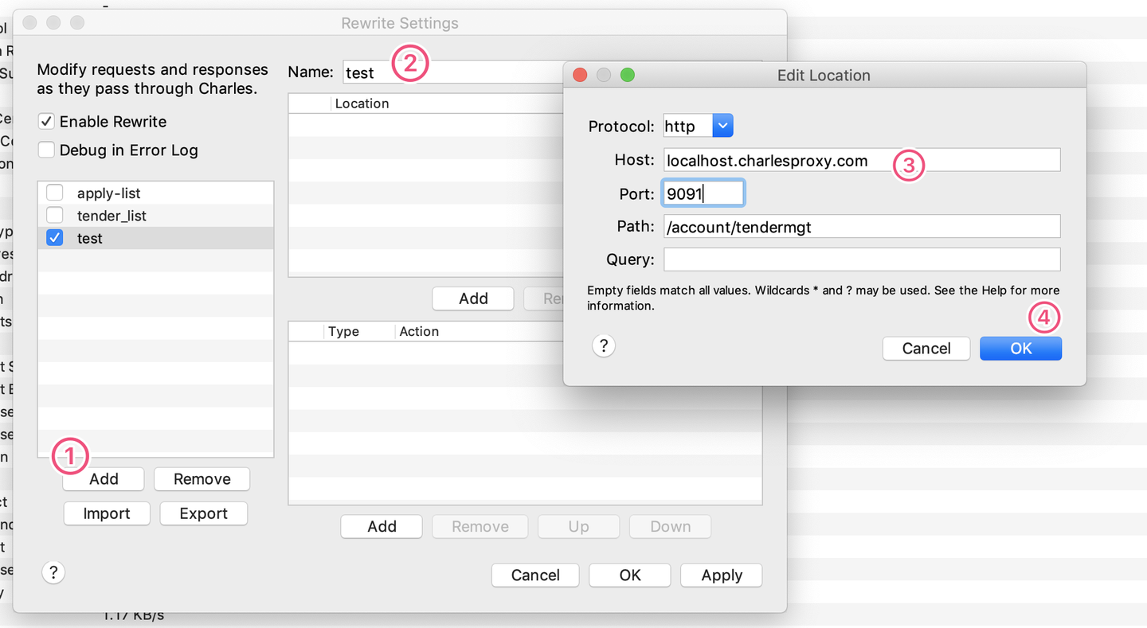Select tender_list in the sets list
Viewport: 1147px width, 628px height.
click(156, 216)
